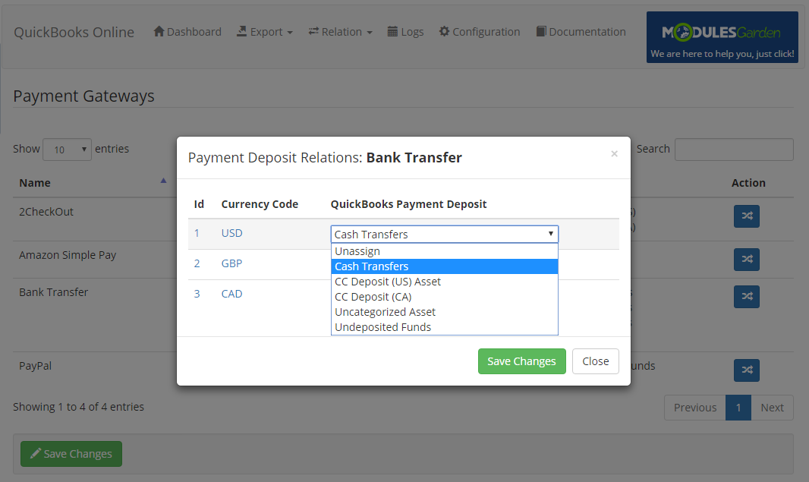The width and height of the screenshot is (809, 482).
Task: Go to the Next page
Action: [x=772, y=408]
